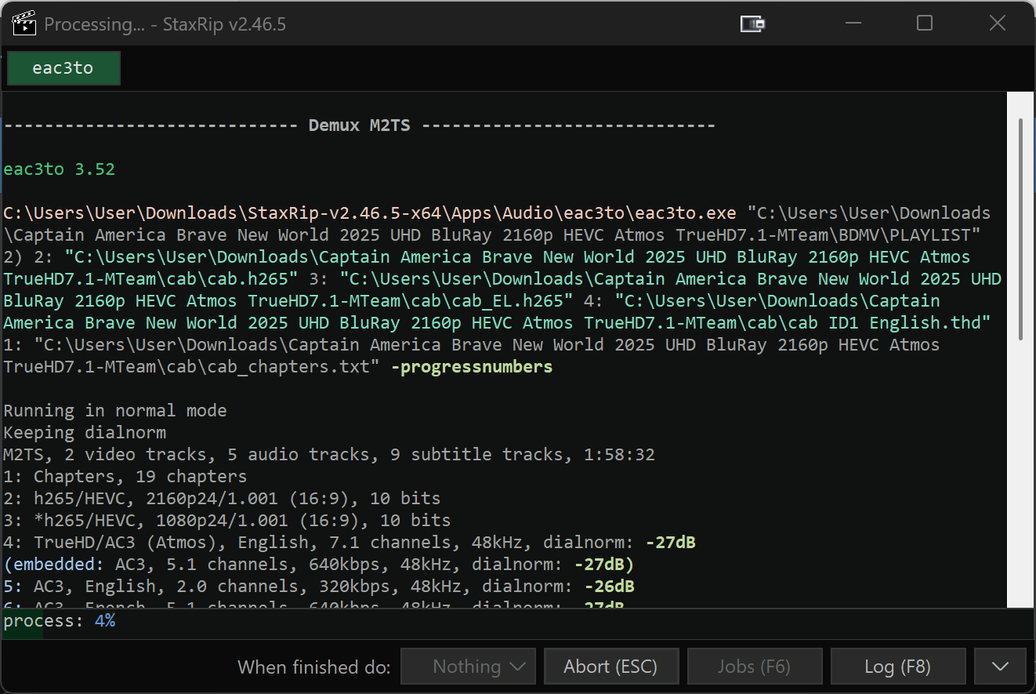Click the compact window mode icon in title bar

click(x=752, y=24)
